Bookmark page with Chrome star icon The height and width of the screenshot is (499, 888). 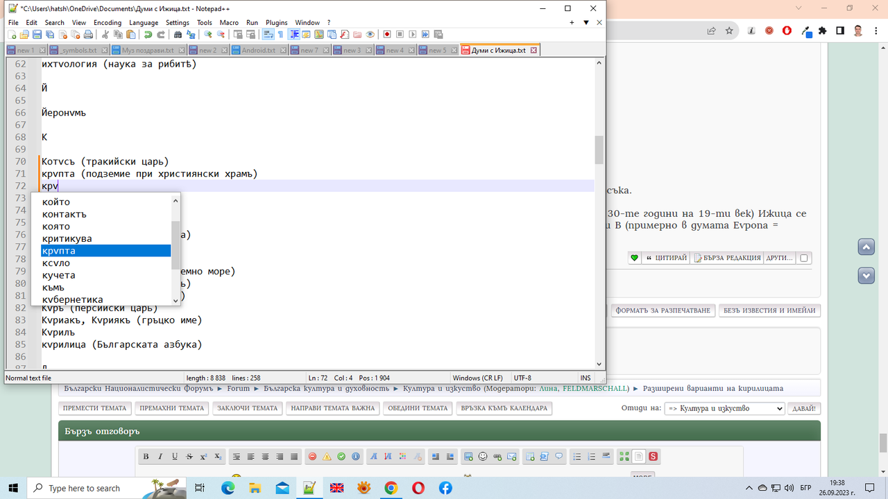[x=729, y=30]
